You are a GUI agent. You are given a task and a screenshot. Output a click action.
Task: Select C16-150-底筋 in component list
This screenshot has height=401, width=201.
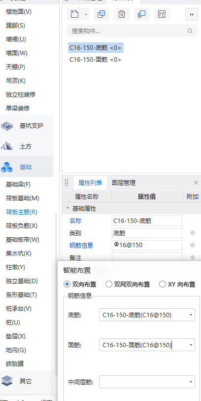(x=96, y=47)
